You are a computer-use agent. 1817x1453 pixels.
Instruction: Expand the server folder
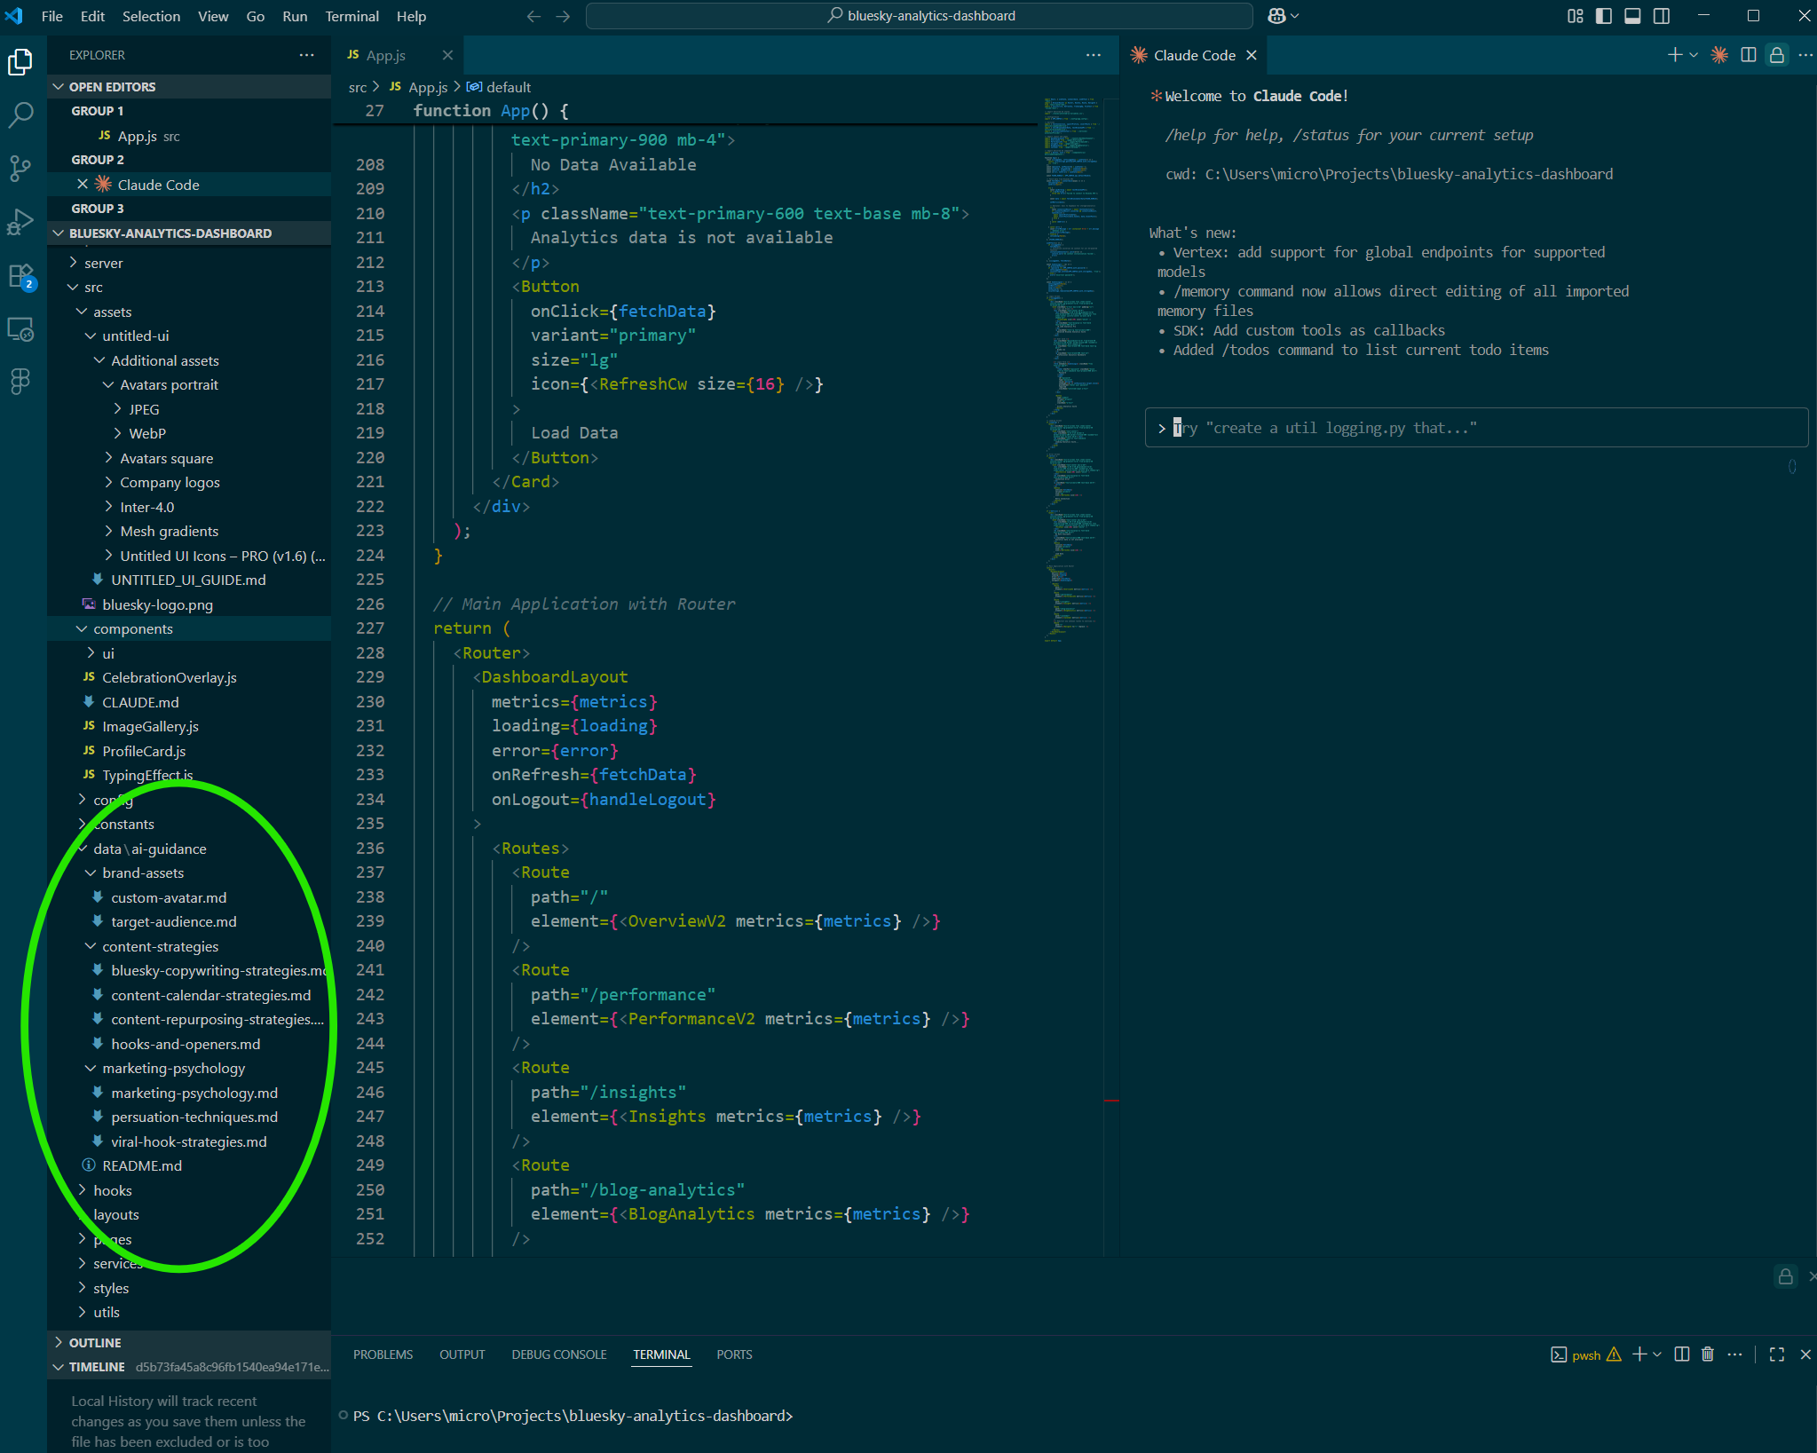(103, 263)
